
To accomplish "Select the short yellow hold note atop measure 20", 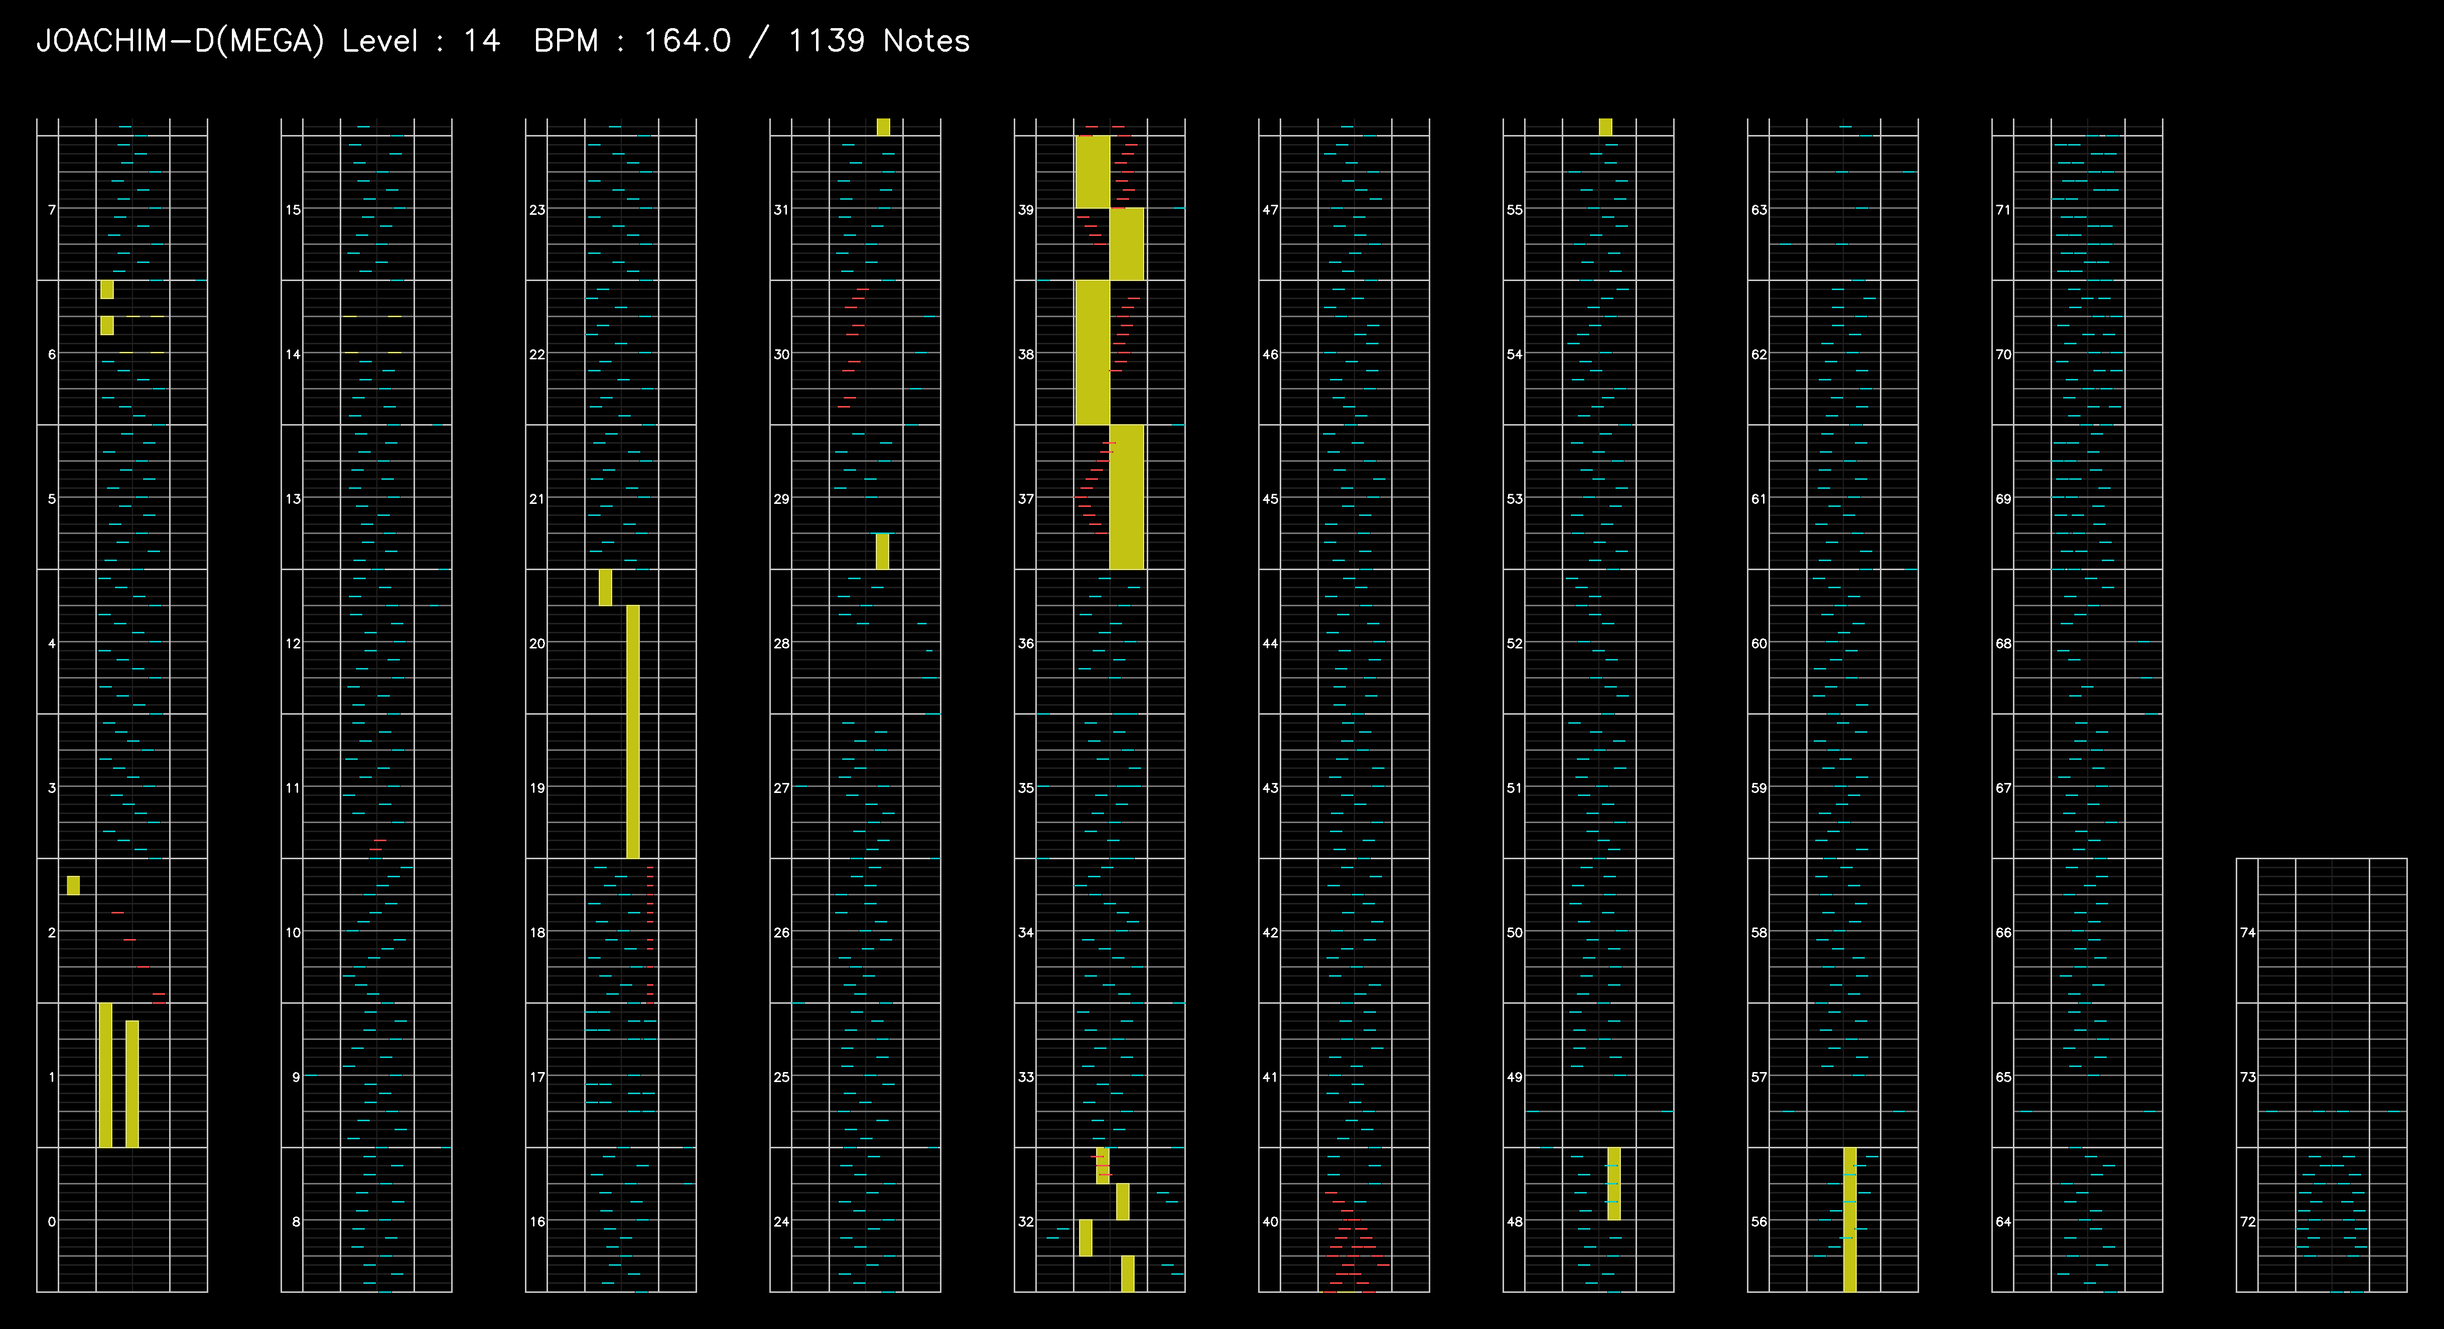I will pos(605,587).
